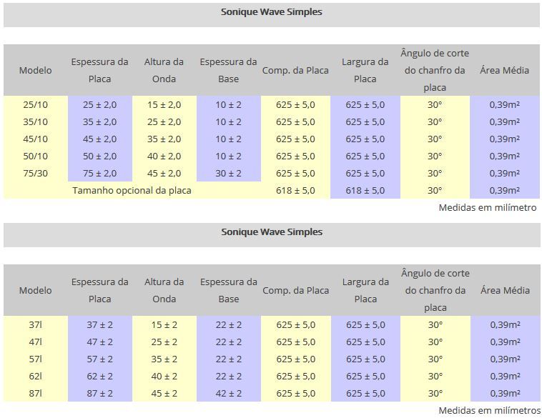Select the 87 ± 2 thickness cell

[99, 393]
